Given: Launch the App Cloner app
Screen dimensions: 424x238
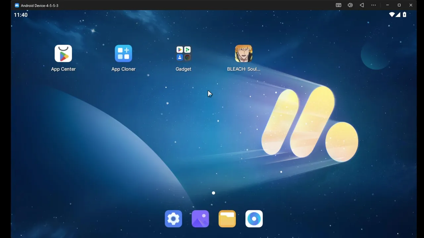Looking at the screenshot, I should point(123,54).
